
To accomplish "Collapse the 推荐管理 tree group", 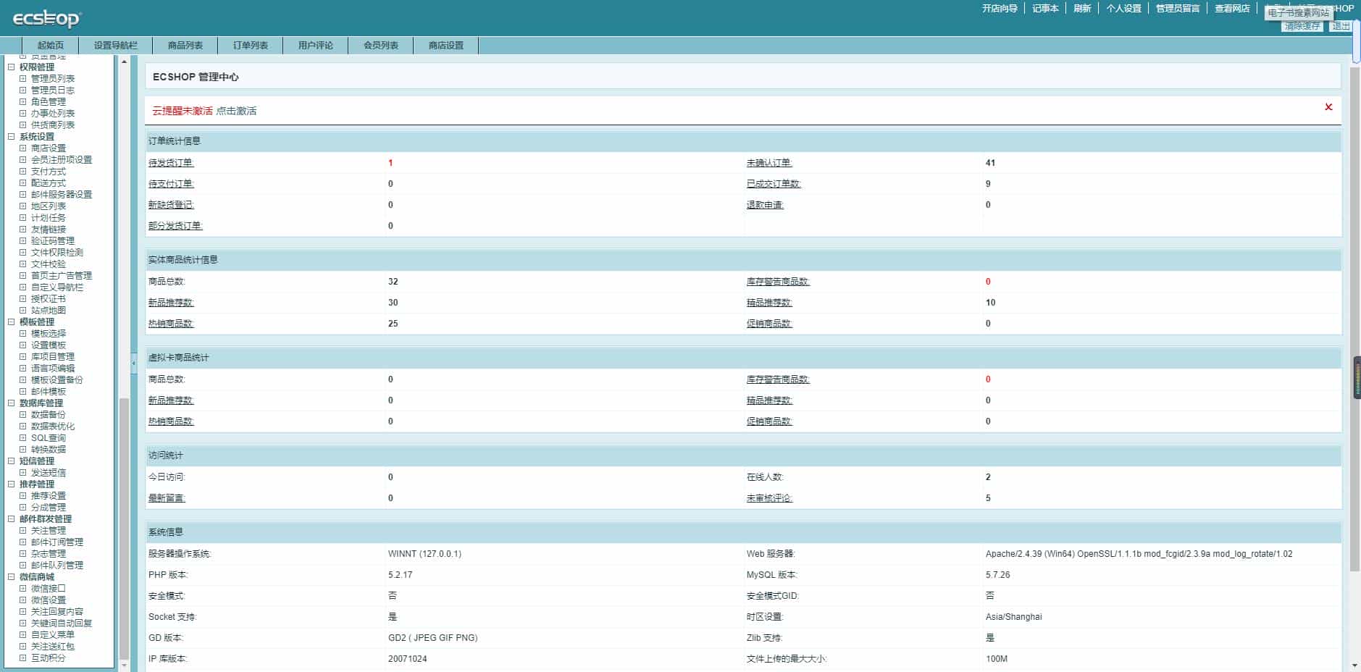I will pyautogui.click(x=11, y=484).
